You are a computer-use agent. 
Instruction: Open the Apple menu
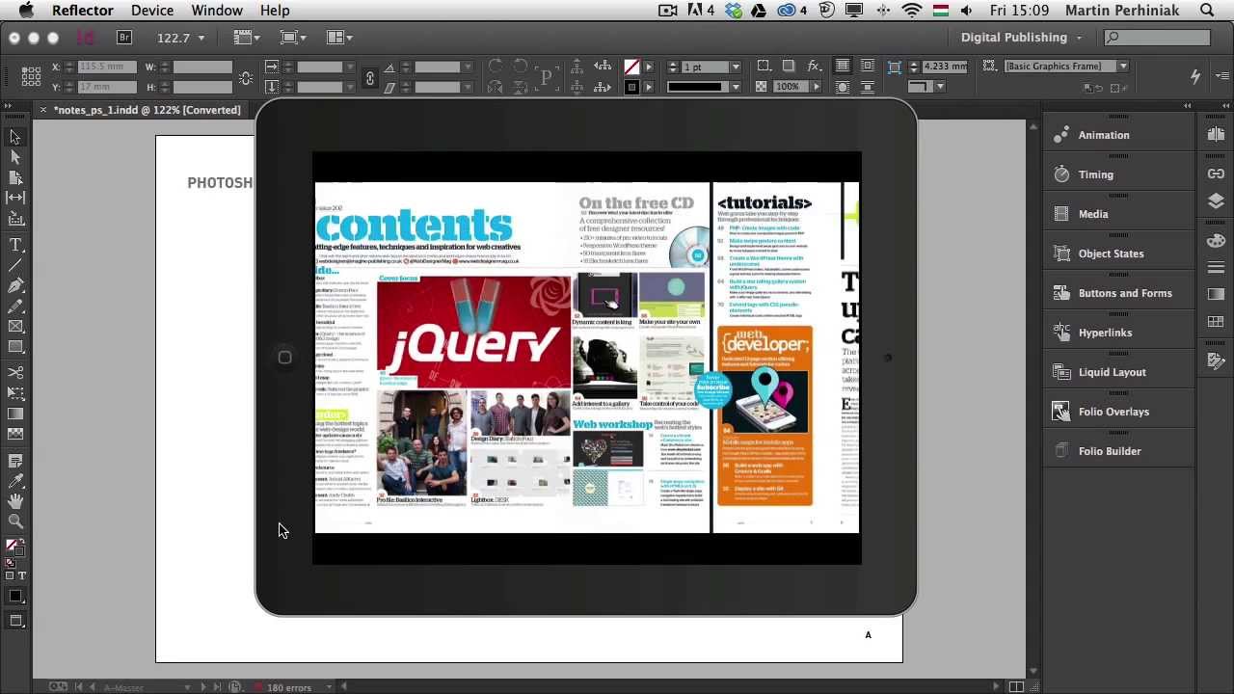click(27, 11)
